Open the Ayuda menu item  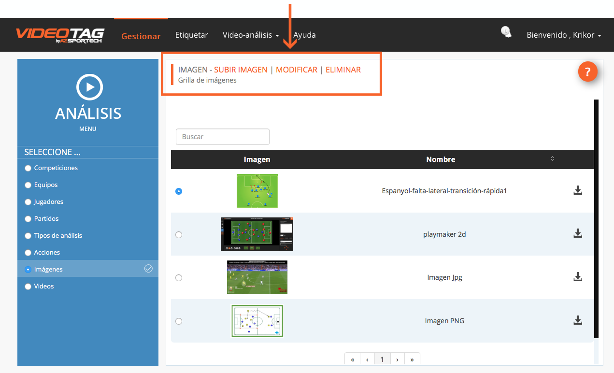pyautogui.click(x=304, y=35)
